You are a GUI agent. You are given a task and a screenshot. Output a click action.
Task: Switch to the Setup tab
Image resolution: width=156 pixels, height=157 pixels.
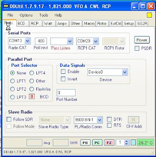(x=129, y=24)
